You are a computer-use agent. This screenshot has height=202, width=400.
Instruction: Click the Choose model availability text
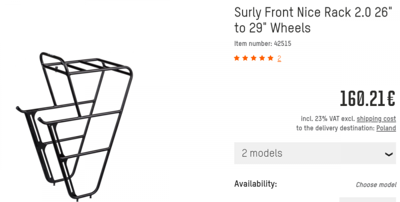coord(376,185)
